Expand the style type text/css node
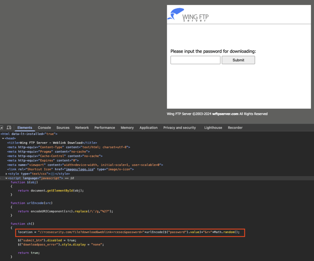The height and width of the screenshot is (261, 314). click(x=6, y=174)
